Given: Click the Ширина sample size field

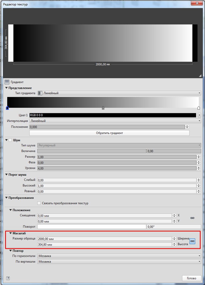Looking at the screenshot, I should point(105,239).
